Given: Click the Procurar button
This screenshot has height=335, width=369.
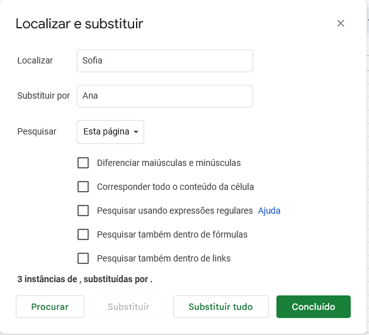Looking at the screenshot, I should click(x=50, y=307).
